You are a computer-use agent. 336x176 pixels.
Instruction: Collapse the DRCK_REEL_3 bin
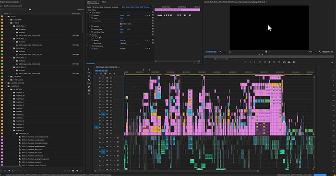tap(12, 48)
